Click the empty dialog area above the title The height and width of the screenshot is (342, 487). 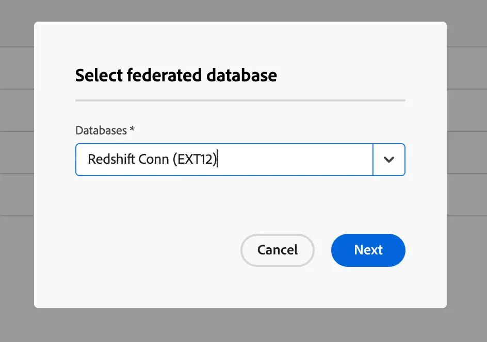pos(240,43)
